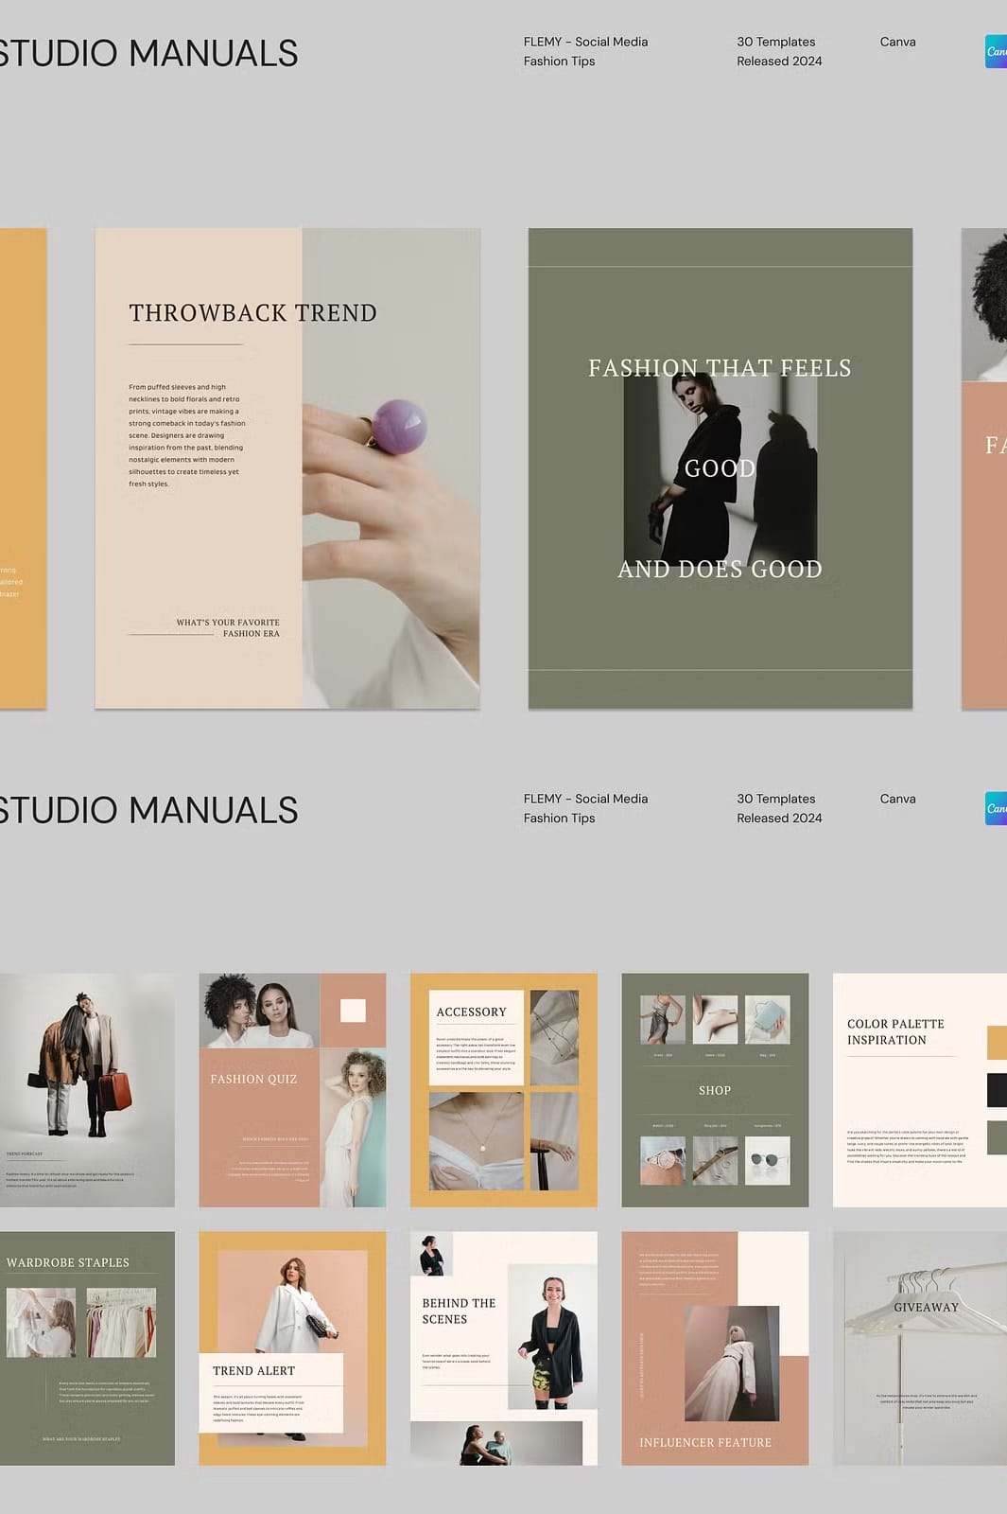Viewport: 1007px width, 1514px height.
Task: Open the Shop template thumbnail
Action: coord(715,1090)
